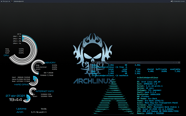Click the 'CPU 2 4%' conky row

point(17,39)
